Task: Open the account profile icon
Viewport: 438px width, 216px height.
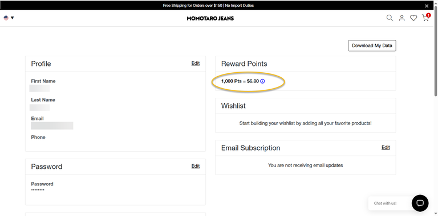Action: click(401, 18)
